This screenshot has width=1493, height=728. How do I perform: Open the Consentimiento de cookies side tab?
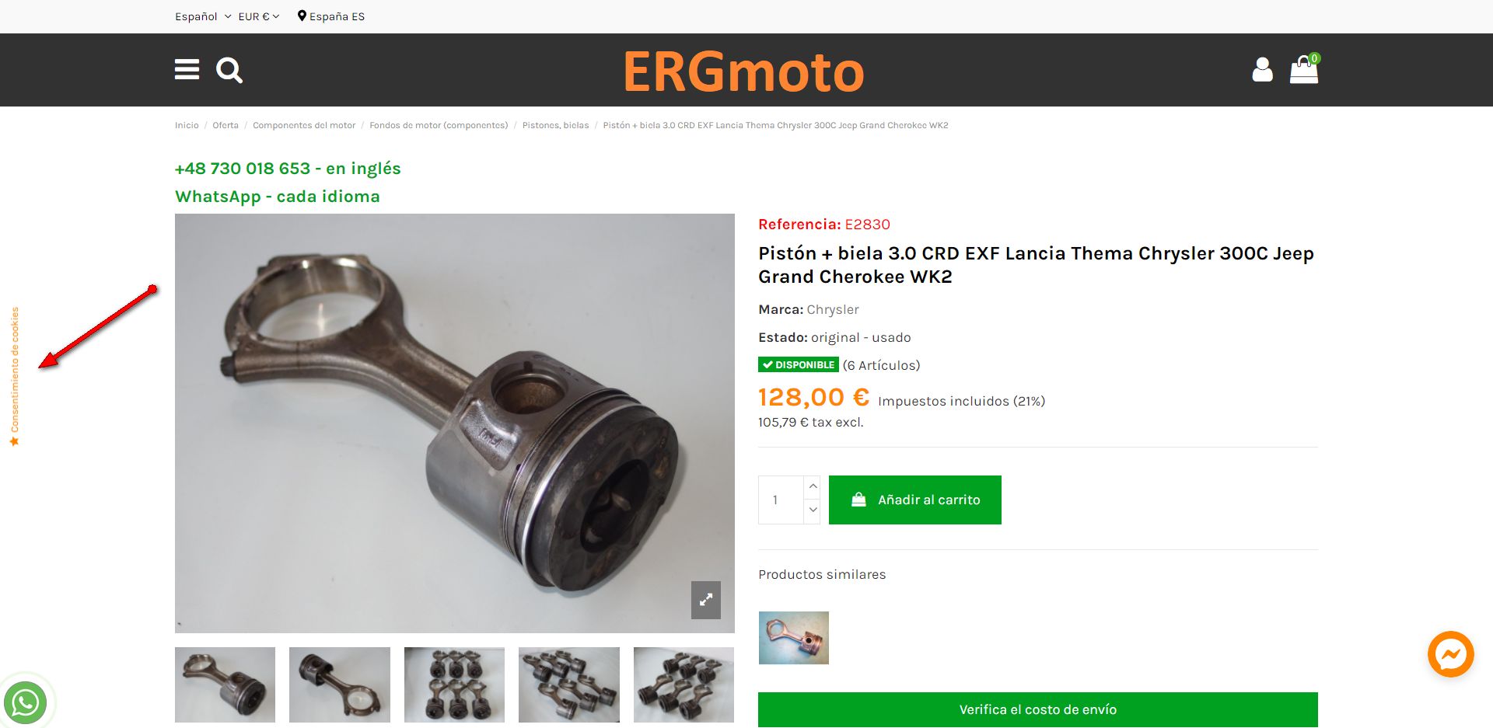[14, 377]
